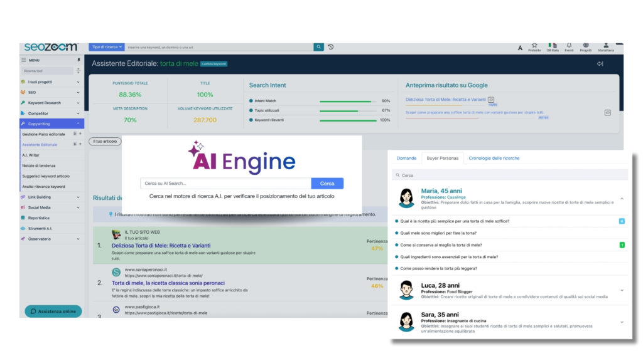Open 'Analisi rilevanza keyword' menu item
The width and height of the screenshot is (643, 361).
pyautogui.click(x=43, y=187)
